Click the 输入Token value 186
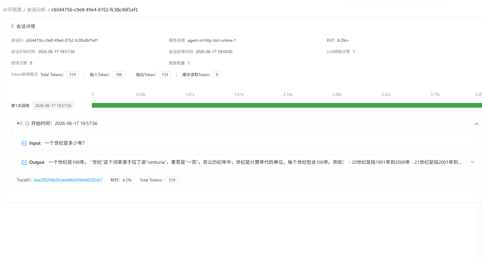Screen dimensions: 482x259 coord(119,75)
